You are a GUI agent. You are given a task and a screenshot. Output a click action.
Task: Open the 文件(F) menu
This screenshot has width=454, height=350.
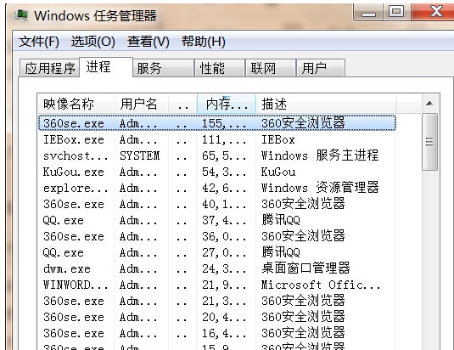pos(39,42)
